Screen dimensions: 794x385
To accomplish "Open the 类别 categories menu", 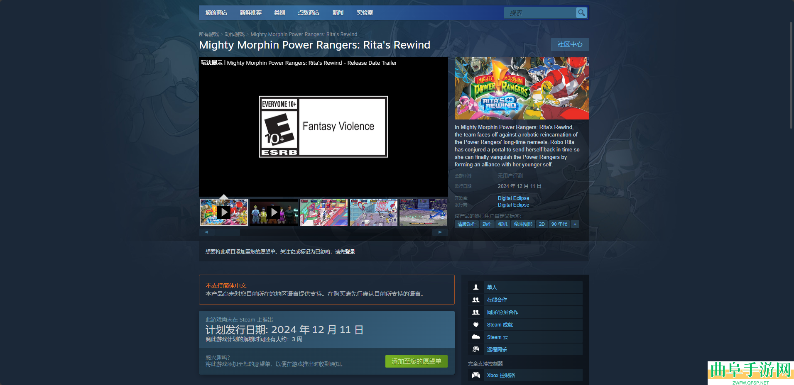I will click(279, 13).
